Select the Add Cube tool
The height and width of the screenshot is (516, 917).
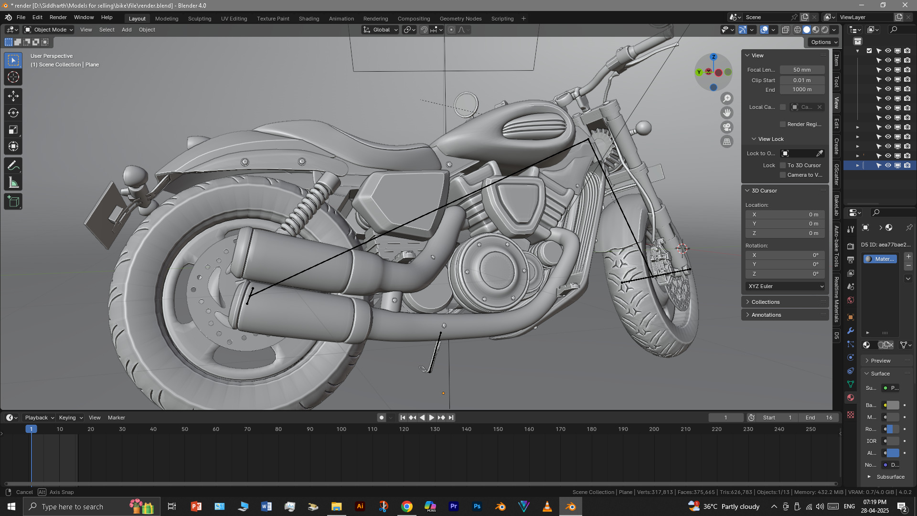pyautogui.click(x=13, y=202)
